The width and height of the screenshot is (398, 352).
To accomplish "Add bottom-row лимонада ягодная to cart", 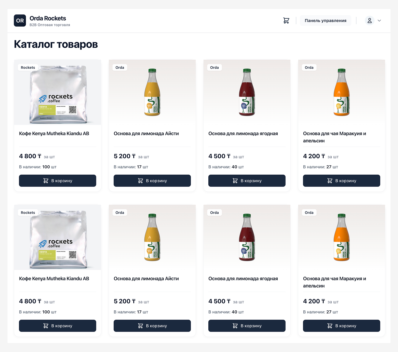I will (247, 326).
